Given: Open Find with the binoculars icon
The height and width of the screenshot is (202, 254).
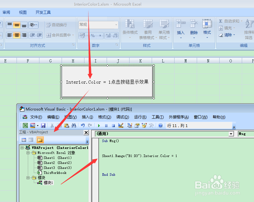Looking at the screenshot, I should click(74, 126).
